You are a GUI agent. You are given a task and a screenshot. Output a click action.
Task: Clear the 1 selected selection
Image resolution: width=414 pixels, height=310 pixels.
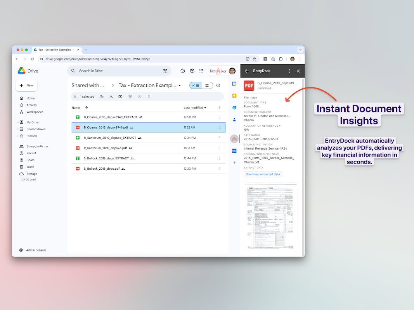75,96
